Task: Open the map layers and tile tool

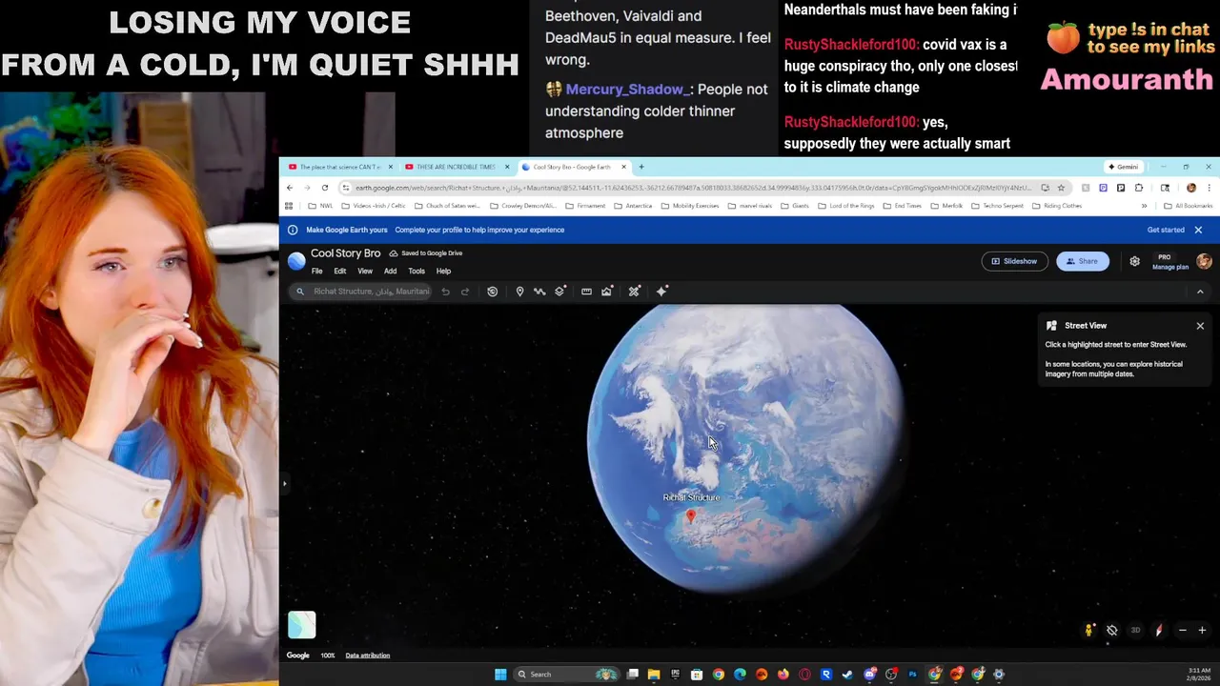Action: [x=560, y=292]
